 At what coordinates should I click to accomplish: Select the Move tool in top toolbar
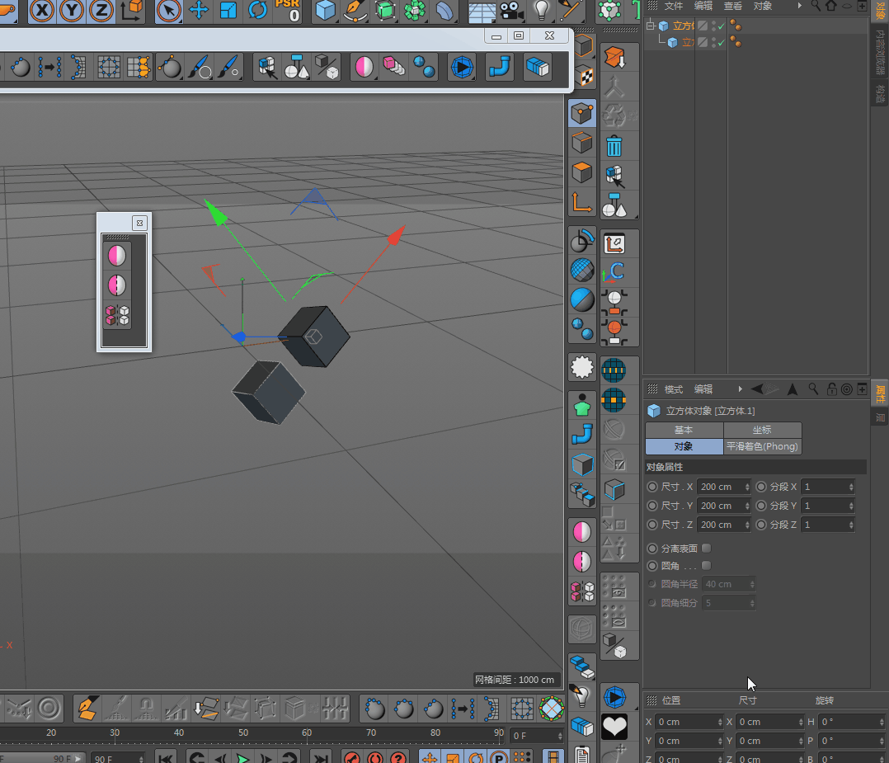pos(199,10)
